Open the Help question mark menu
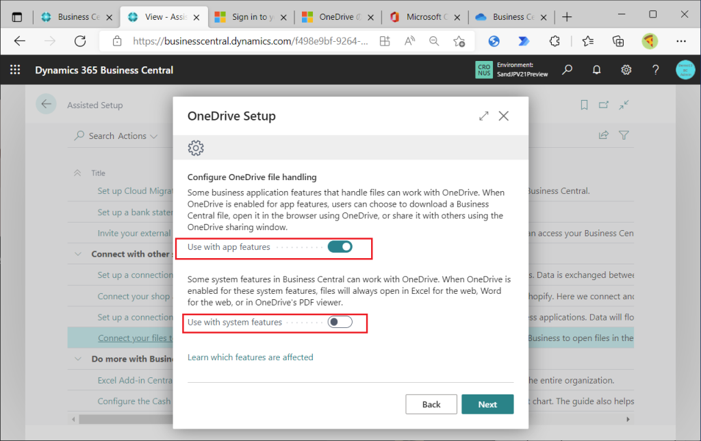 [655, 70]
